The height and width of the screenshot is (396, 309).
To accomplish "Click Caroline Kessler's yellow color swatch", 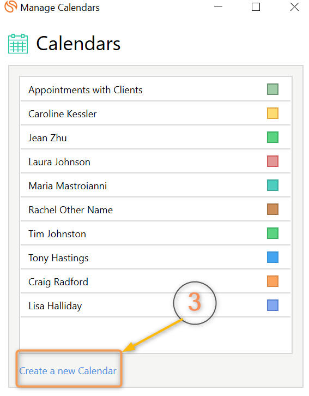I will tap(272, 113).
